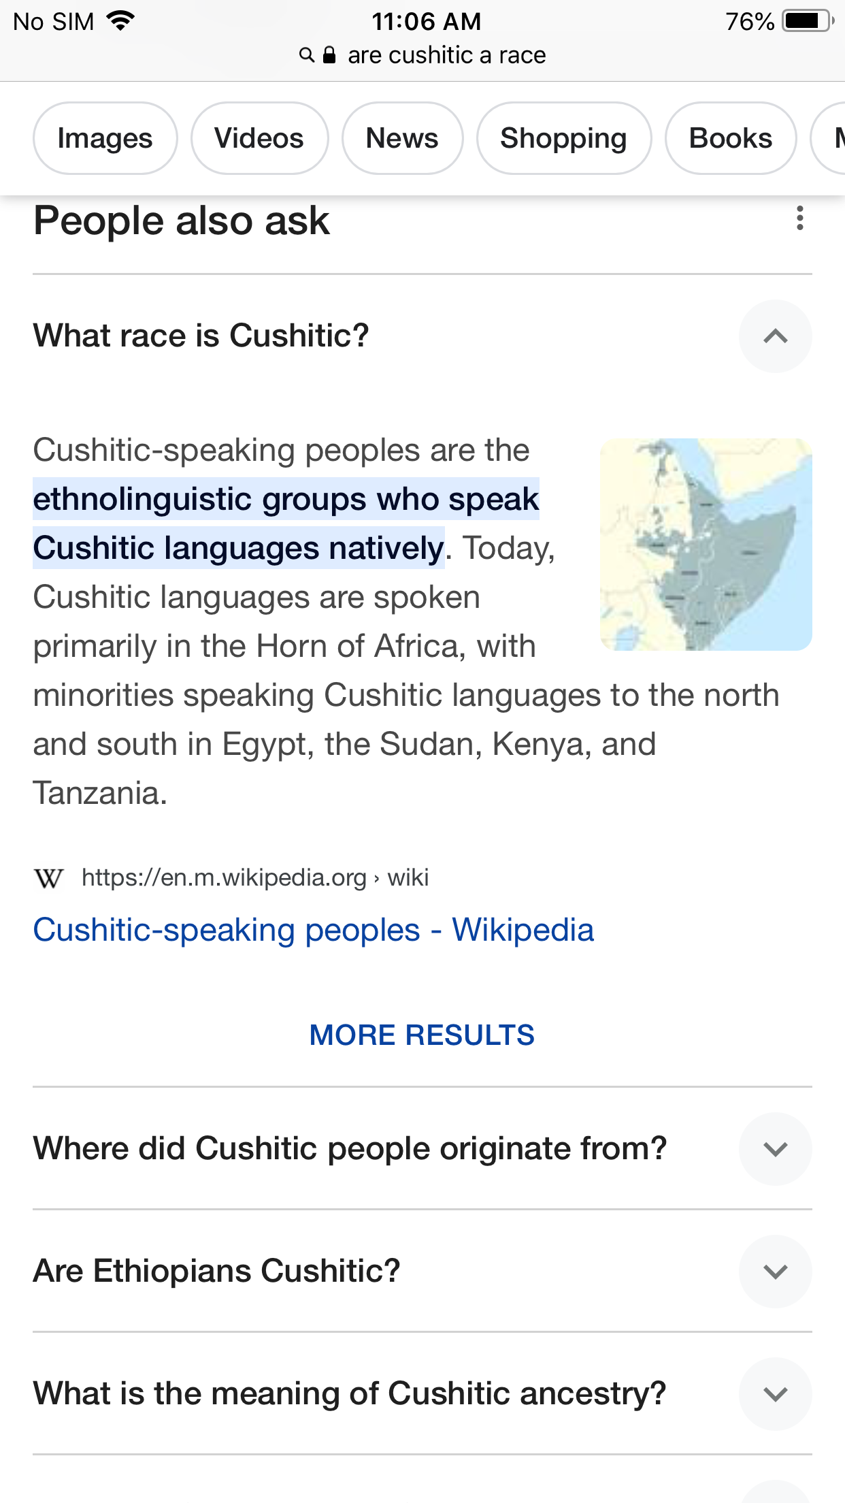The image size is (845, 1503).
Task: Collapse the 'What race is Cushitic?' answer
Action: [775, 336]
